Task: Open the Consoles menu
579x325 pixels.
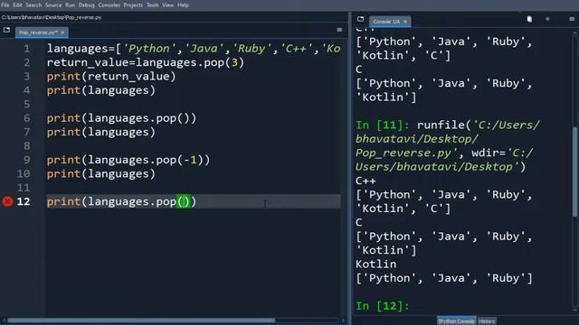Action: click(109, 5)
